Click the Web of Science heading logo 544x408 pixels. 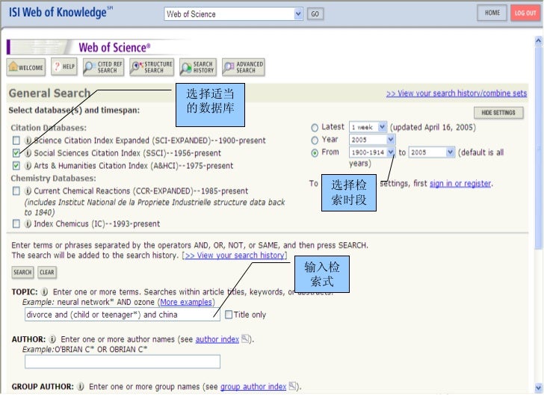click(x=114, y=48)
